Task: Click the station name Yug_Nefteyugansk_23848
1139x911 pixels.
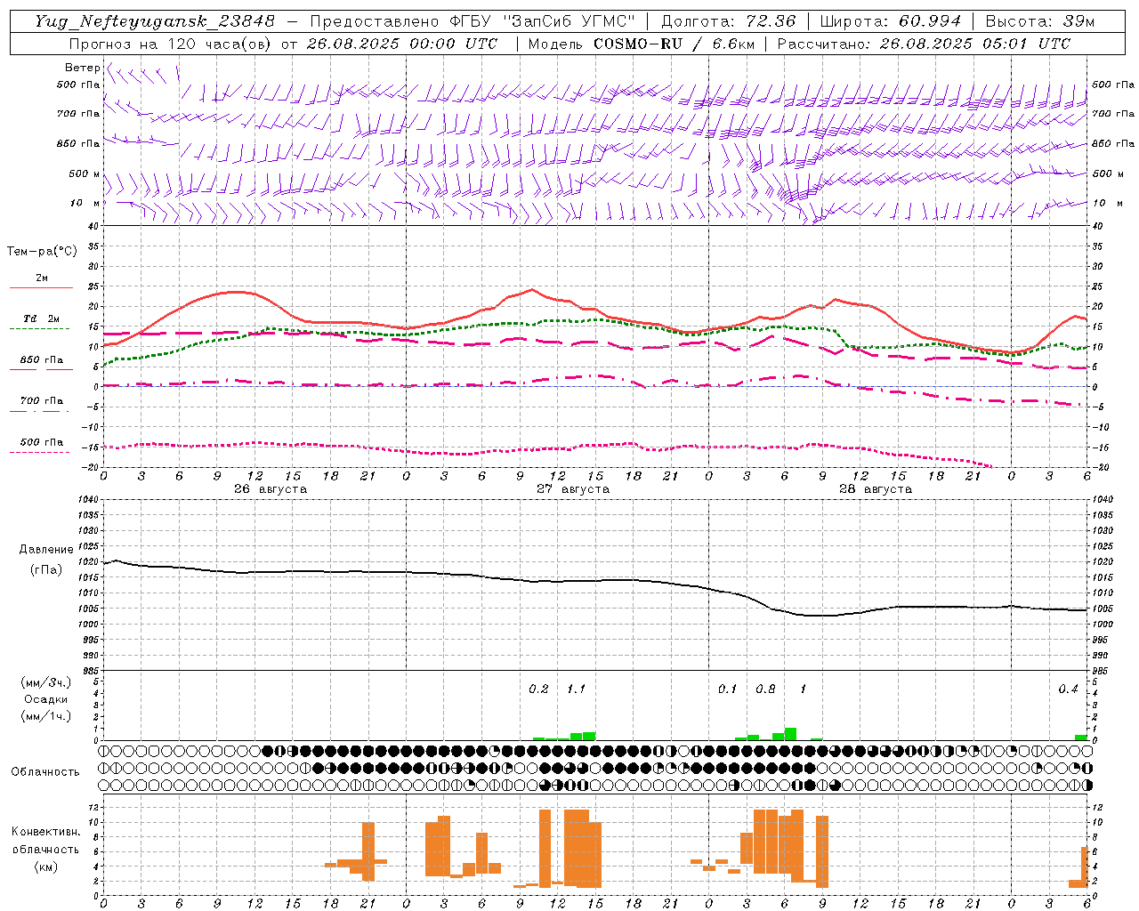Action: tap(155, 21)
